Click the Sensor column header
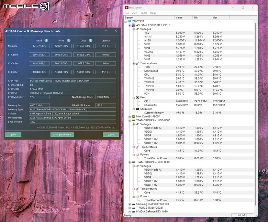Screen dimensions: 268x222 (149, 17)
